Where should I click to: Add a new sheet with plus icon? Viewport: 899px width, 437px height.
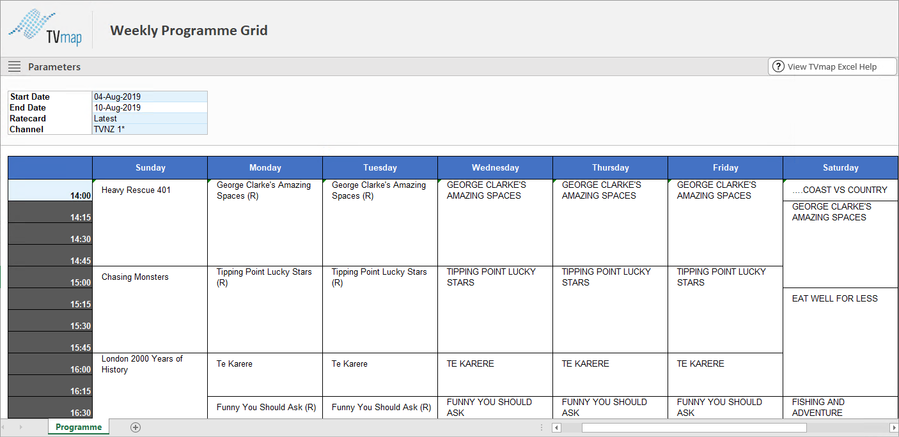click(x=135, y=427)
